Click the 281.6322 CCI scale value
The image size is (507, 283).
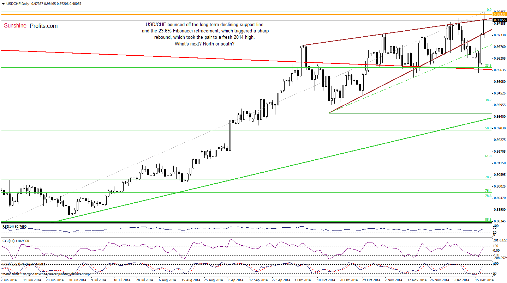tap(500, 240)
